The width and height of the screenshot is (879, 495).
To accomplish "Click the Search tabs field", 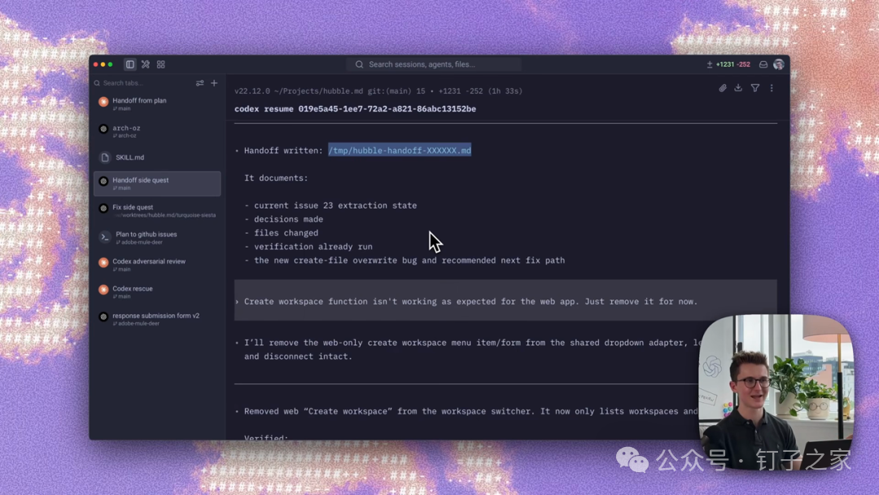I will tap(143, 83).
